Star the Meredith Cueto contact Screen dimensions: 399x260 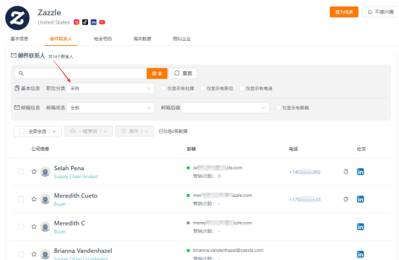tap(34, 199)
